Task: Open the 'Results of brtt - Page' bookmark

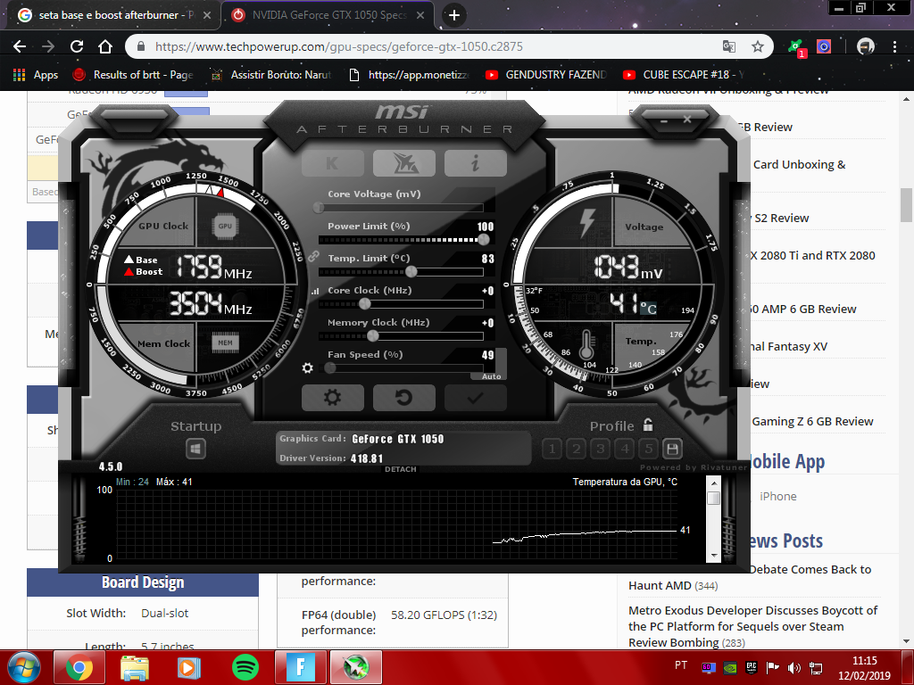Action: pyautogui.click(x=133, y=75)
